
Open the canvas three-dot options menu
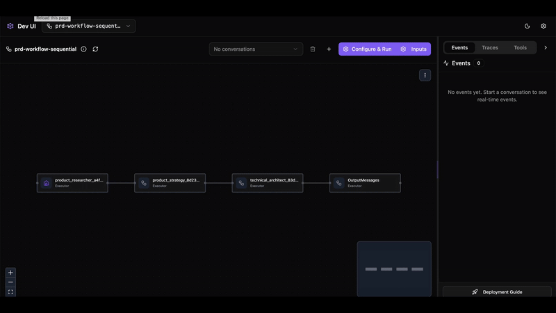[425, 75]
